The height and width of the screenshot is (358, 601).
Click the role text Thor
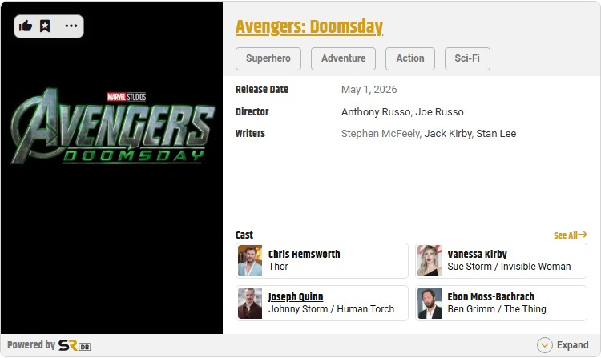click(x=278, y=267)
